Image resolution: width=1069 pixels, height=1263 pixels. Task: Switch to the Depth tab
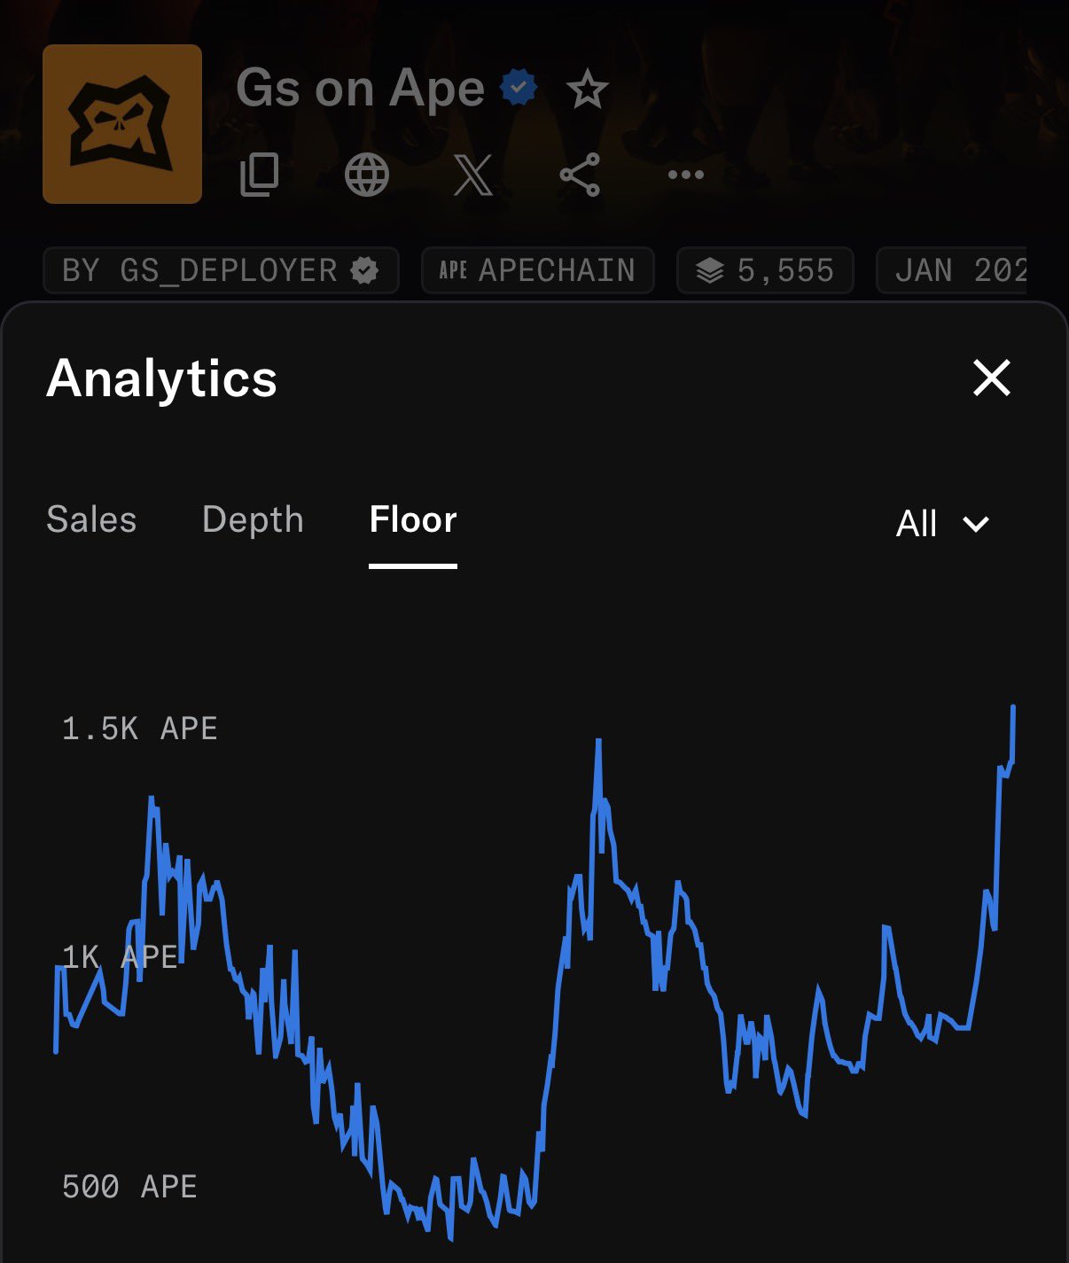253,520
